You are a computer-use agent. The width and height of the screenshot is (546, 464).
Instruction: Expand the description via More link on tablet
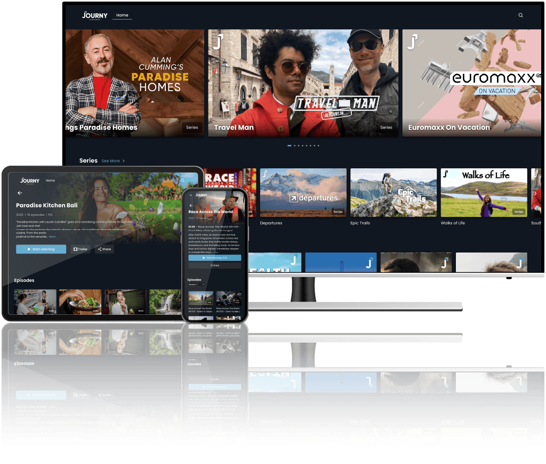pyautogui.click(x=52, y=237)
